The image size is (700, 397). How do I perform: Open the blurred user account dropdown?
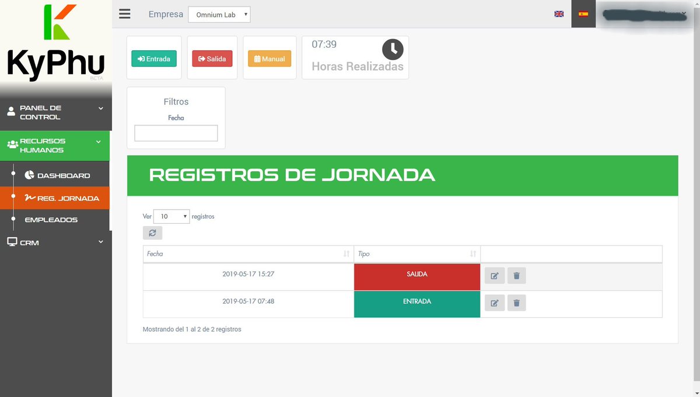pos(645,14)
